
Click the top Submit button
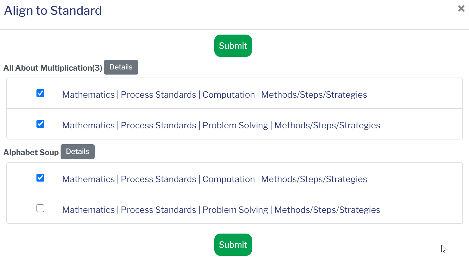click(233, 46)
